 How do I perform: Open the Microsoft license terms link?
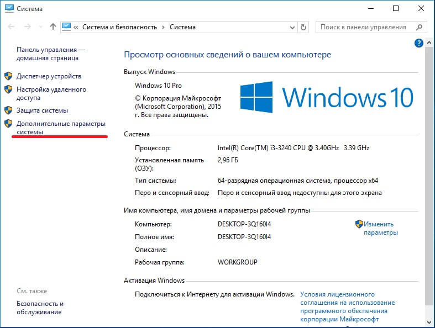coord(347,306)
